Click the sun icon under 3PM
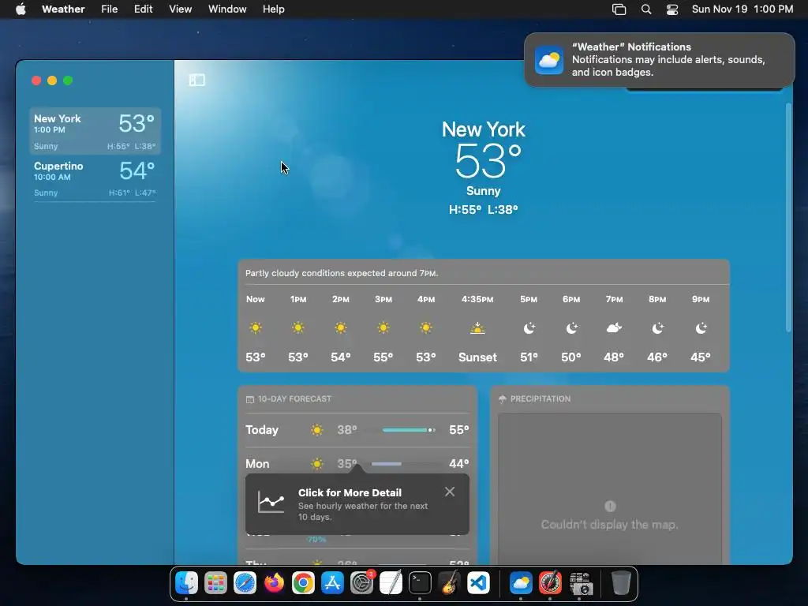 [x=383, y=327]
